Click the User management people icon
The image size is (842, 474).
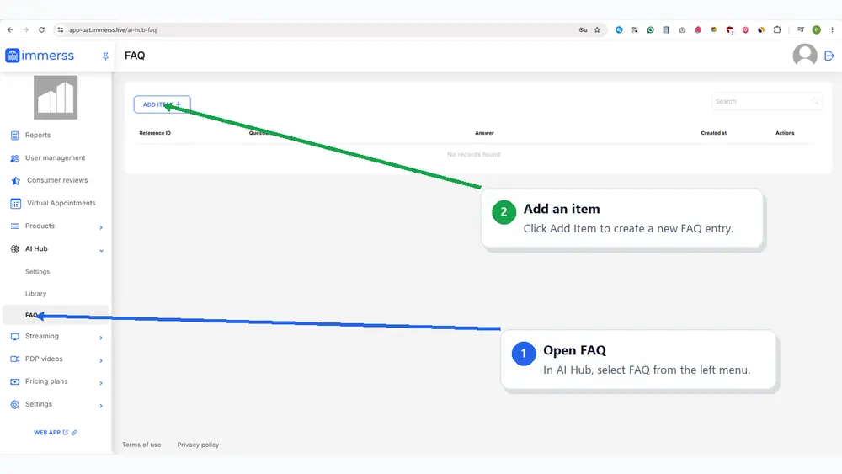(14, 158)
